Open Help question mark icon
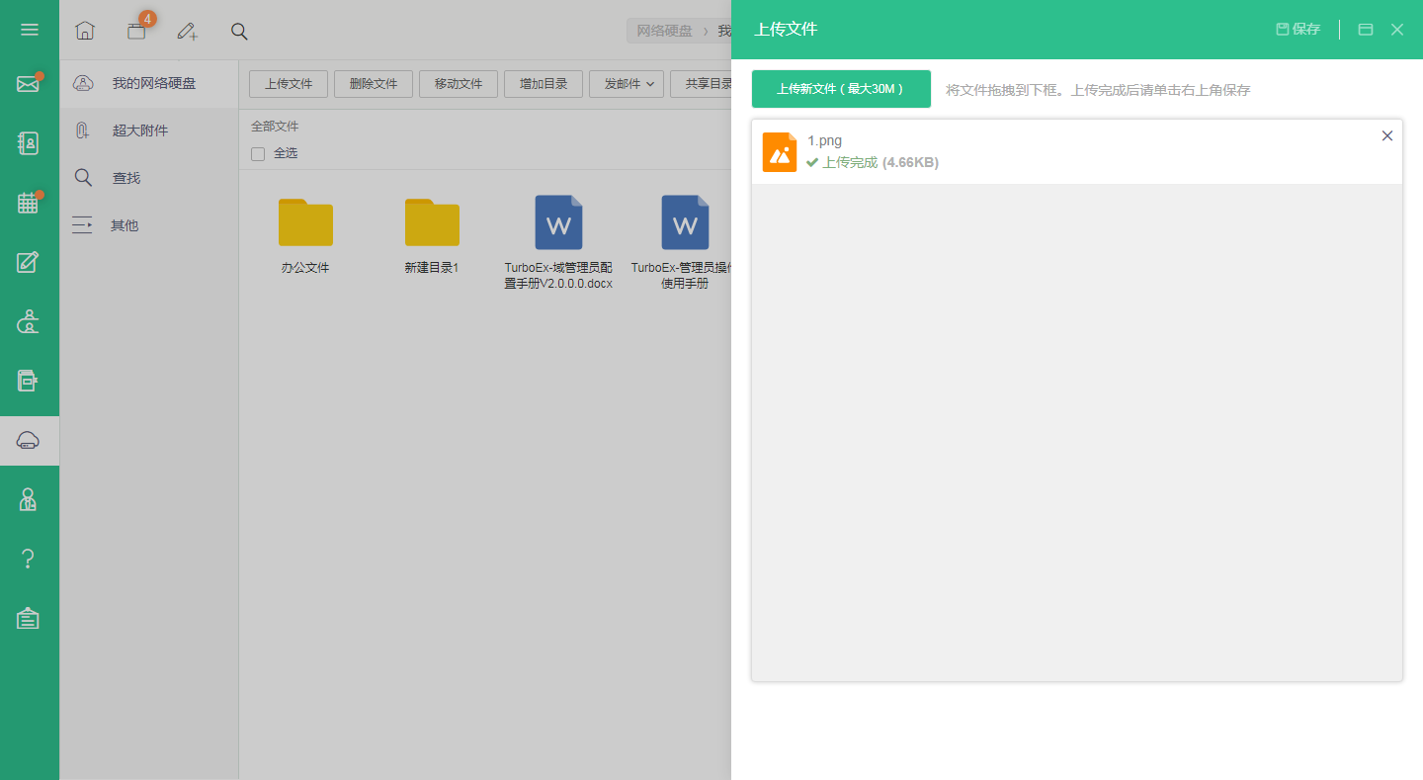Viewport: 1423px width, 780px height. tap(29, 559)
